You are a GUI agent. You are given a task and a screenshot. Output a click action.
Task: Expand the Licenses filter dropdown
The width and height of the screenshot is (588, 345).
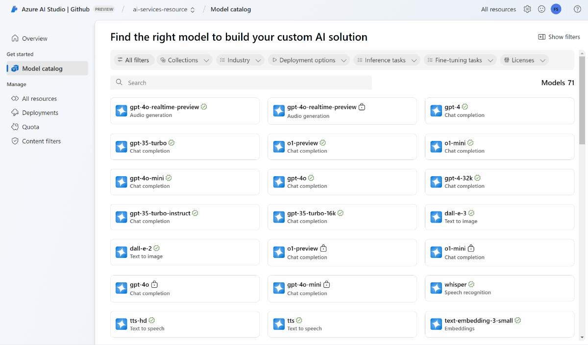(524, 60)
